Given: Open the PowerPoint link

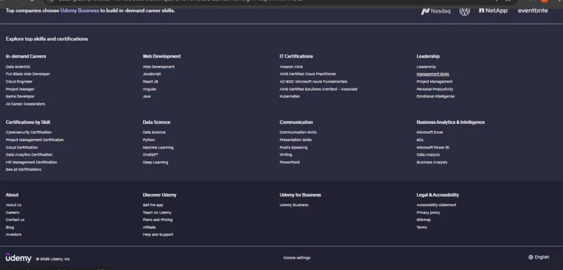Looking at the screenshot, I should [x=289, y=162].
